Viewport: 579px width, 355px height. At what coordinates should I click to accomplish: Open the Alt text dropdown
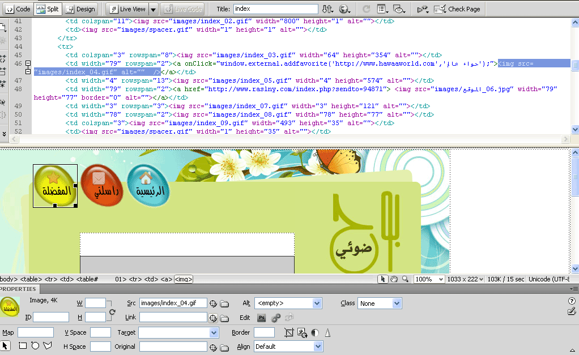tap(317, 303)
